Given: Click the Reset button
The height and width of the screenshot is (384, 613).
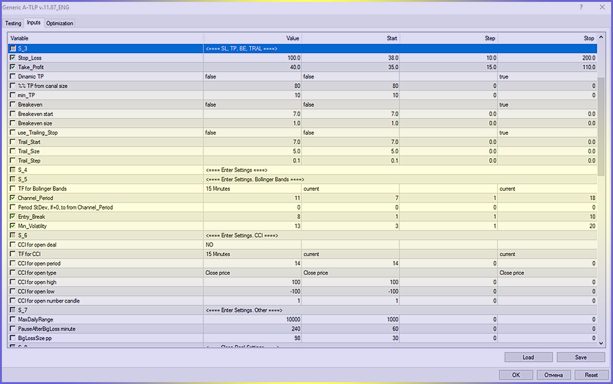Looking at the screenshot, I should click(x=591, y=375).
